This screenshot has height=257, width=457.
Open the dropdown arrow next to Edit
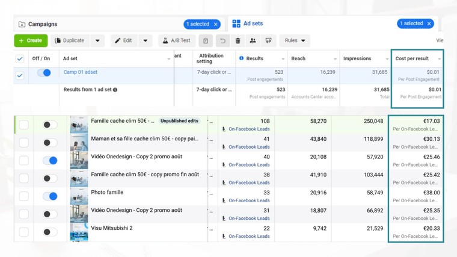pos(145,41)
